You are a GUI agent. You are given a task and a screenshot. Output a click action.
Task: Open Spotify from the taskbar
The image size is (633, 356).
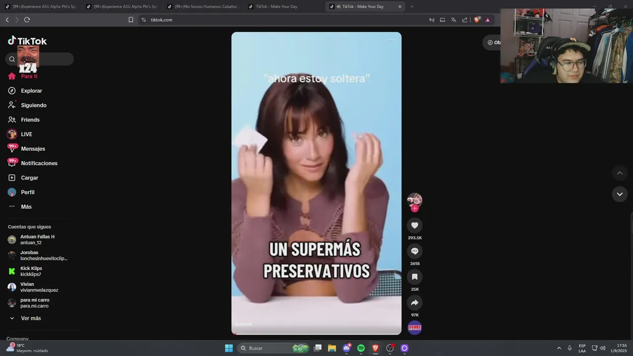pyautogui.click(x=361, y=348)
